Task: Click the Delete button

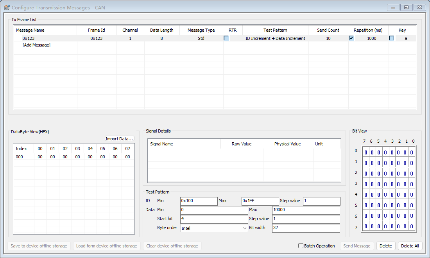Action: pos(385,246)
